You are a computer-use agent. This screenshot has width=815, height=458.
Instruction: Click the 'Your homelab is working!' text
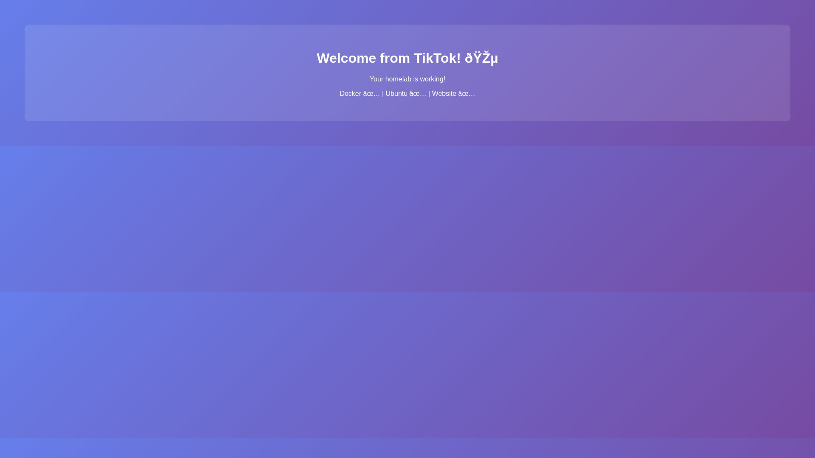[407, 79]
